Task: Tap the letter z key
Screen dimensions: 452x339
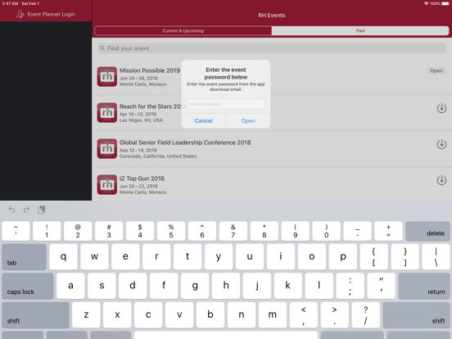Action: coord(86,315)
